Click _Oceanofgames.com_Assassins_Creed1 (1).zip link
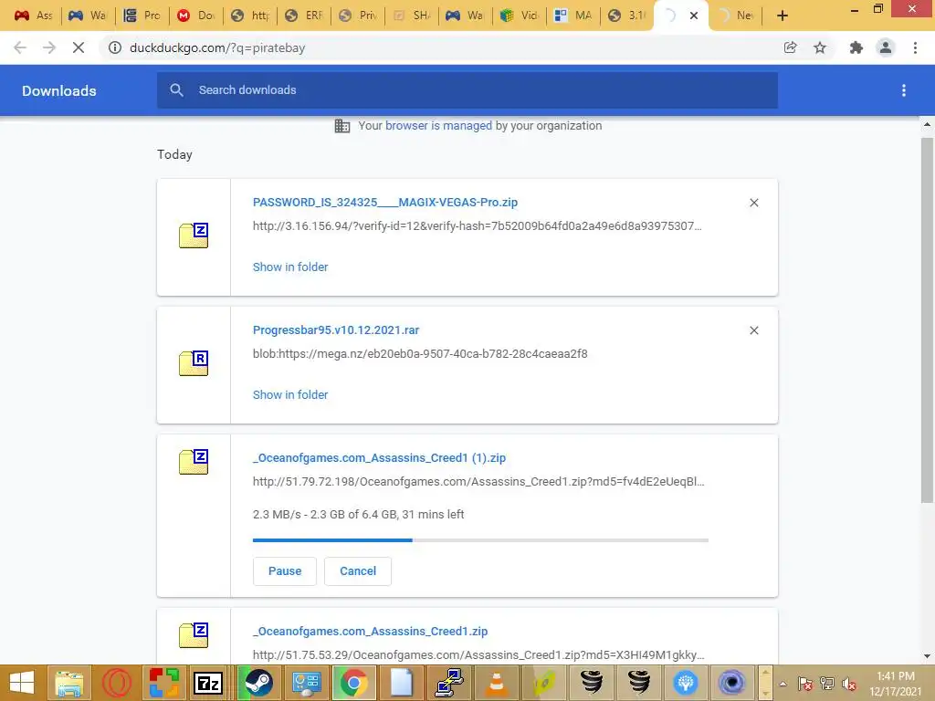The width and height of the screenshot is (935, 701). click(379, 458)
